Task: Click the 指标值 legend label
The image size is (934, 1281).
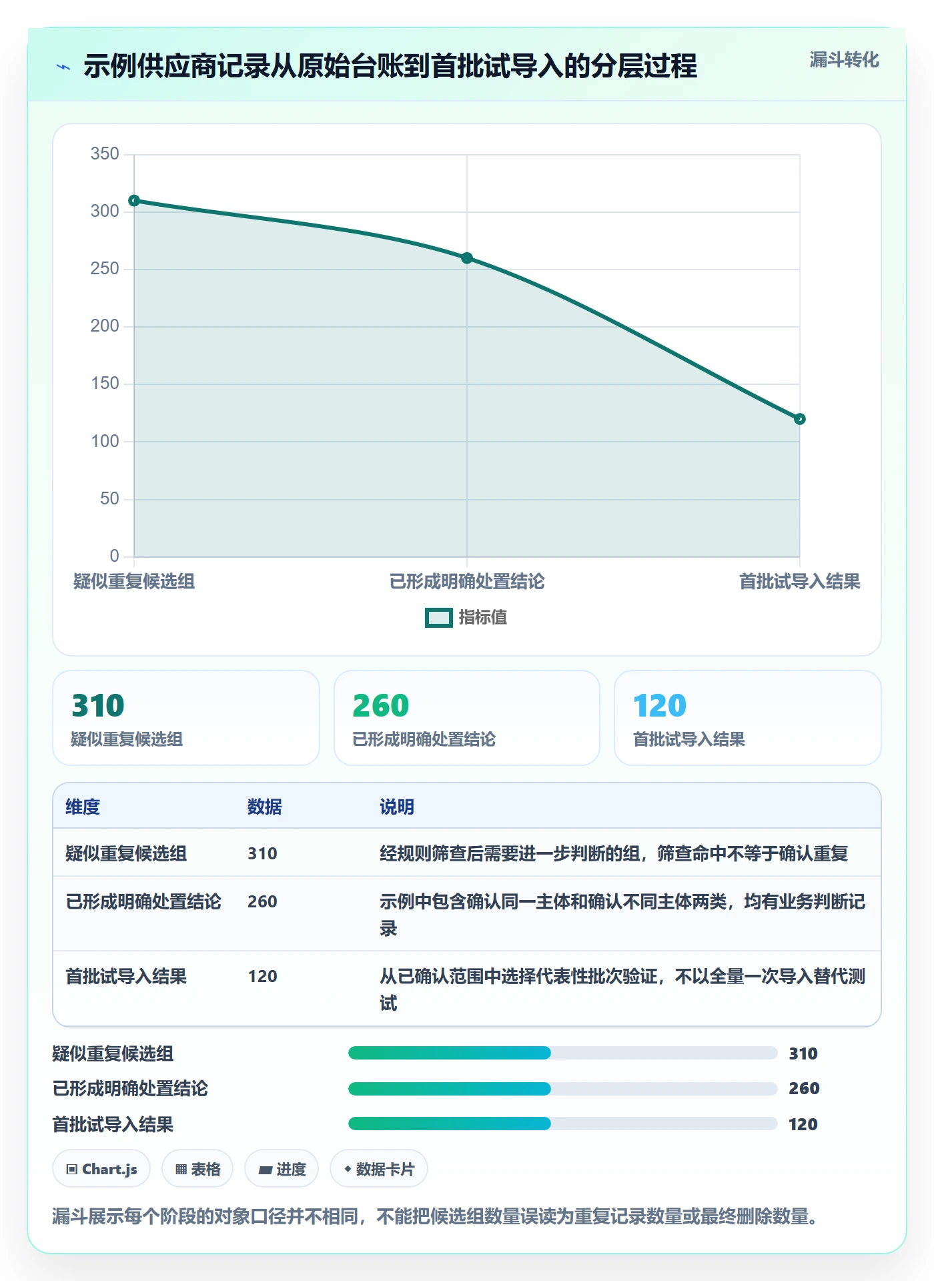Action: pyautogui.click(x=483, y=618)
